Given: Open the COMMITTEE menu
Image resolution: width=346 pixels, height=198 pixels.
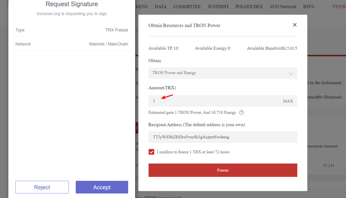Looking at the screenshot, I should click(187, 7).
